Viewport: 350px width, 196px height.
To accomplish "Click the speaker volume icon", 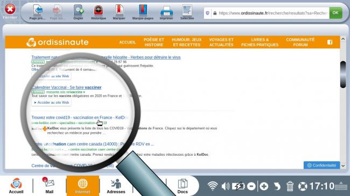I will tap(226, 186).
